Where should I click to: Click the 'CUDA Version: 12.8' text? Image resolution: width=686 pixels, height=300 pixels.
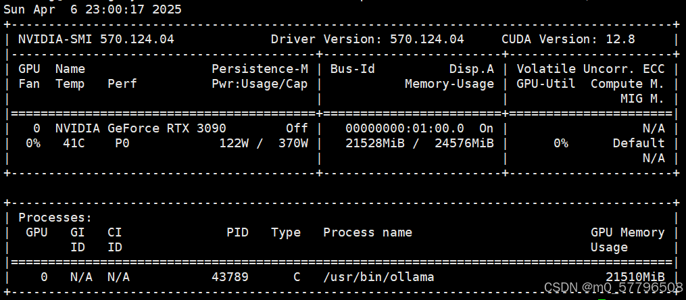coord(568,39)
